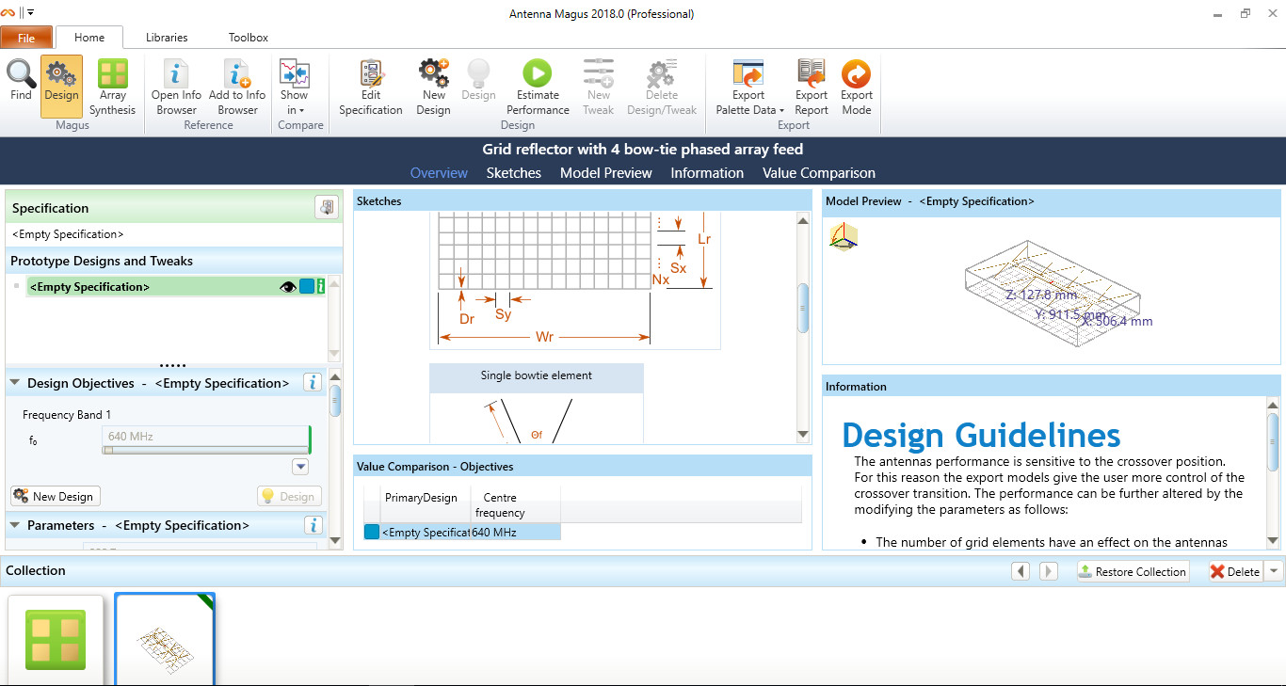The height and width of the screenshot is (686, 1286).
Task: Open the File menu
Action: point(26,38)
